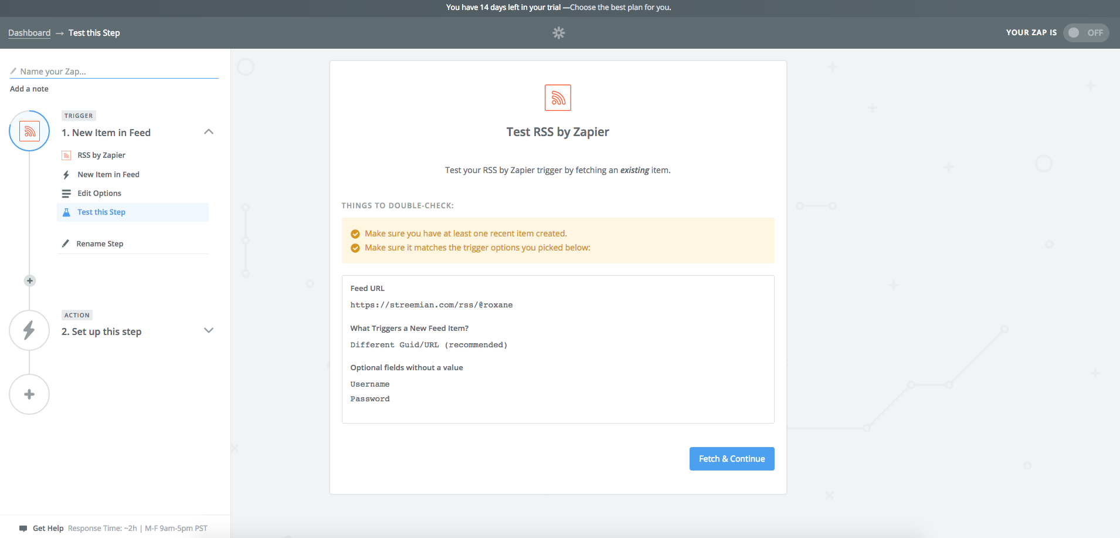Click lightning bolt icon beside New Item in Feed
This screenshot has height=538, width=1120.
pos(66,175)
